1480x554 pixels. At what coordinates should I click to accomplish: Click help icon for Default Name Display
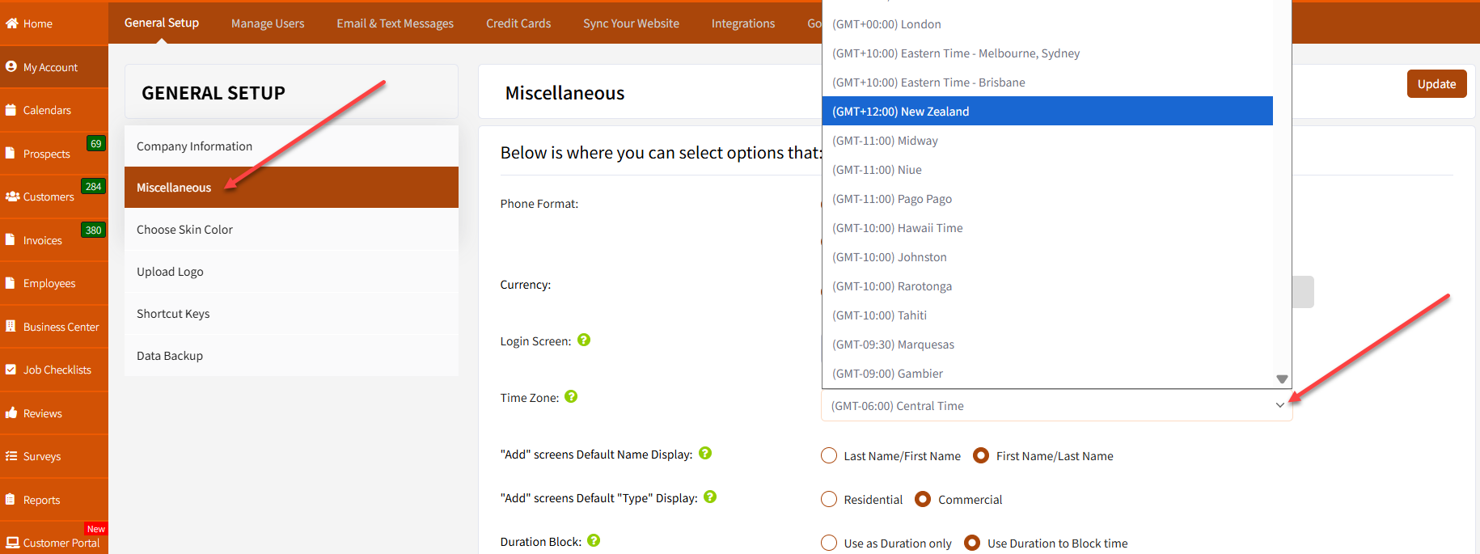(x=705, y=453)
